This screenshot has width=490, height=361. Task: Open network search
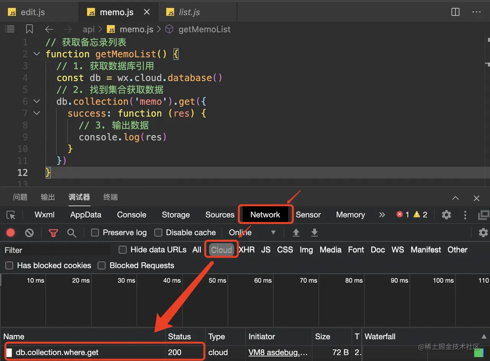pos(72,233)
